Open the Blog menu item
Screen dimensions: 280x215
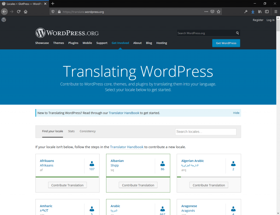[149, 43]
